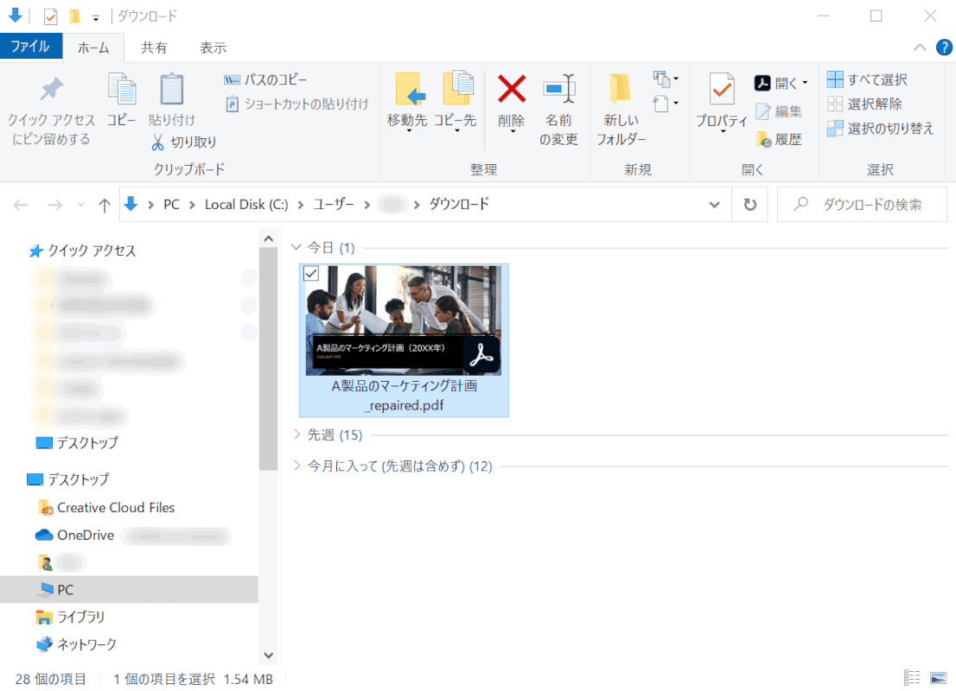Collapse the 今日 (1) group
The height and width of the screenshot is (691, 956).
296,247
